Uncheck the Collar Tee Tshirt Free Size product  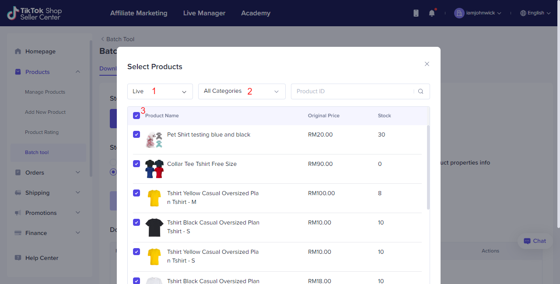136,164
